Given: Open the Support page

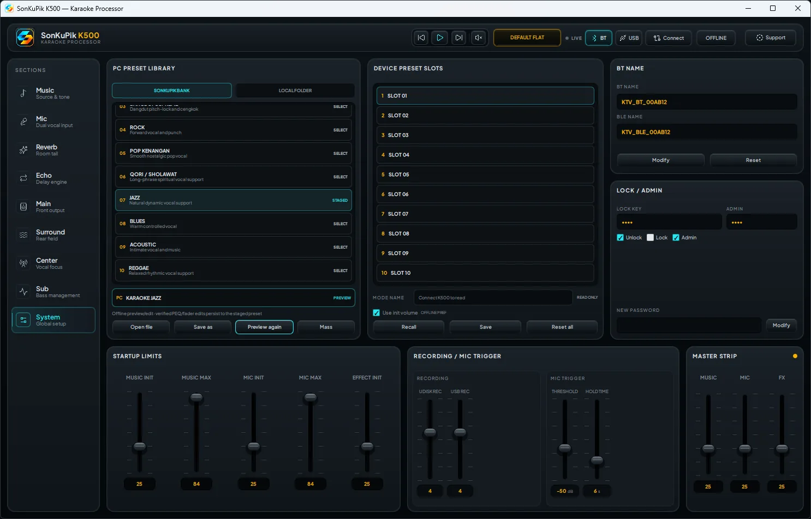Looking at the screenshot, I should pyautogui.click(x=771, y=38).
